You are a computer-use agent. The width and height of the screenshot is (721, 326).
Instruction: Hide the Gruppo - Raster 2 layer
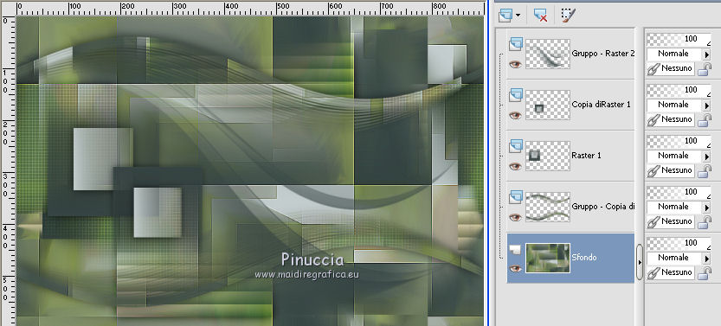pos(515,65)
